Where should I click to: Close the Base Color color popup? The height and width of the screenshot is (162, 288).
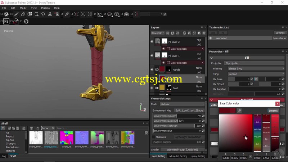coord(277,104)
